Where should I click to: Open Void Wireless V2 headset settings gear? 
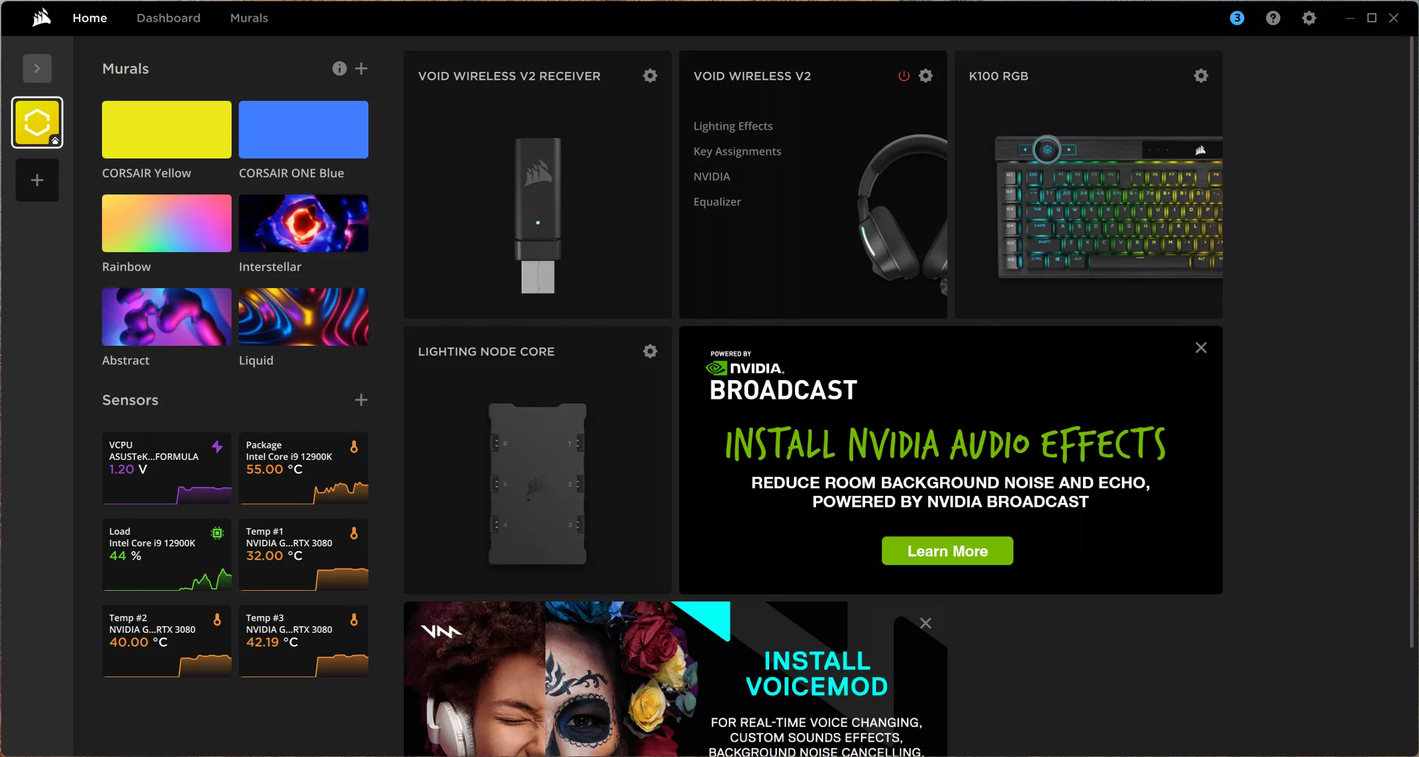coord(926,76)
